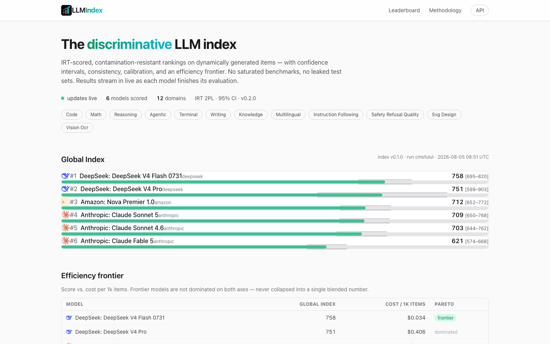Click Amazon icon next to Nova Premier 1.0
550x344 pixels.
(66, 202)
